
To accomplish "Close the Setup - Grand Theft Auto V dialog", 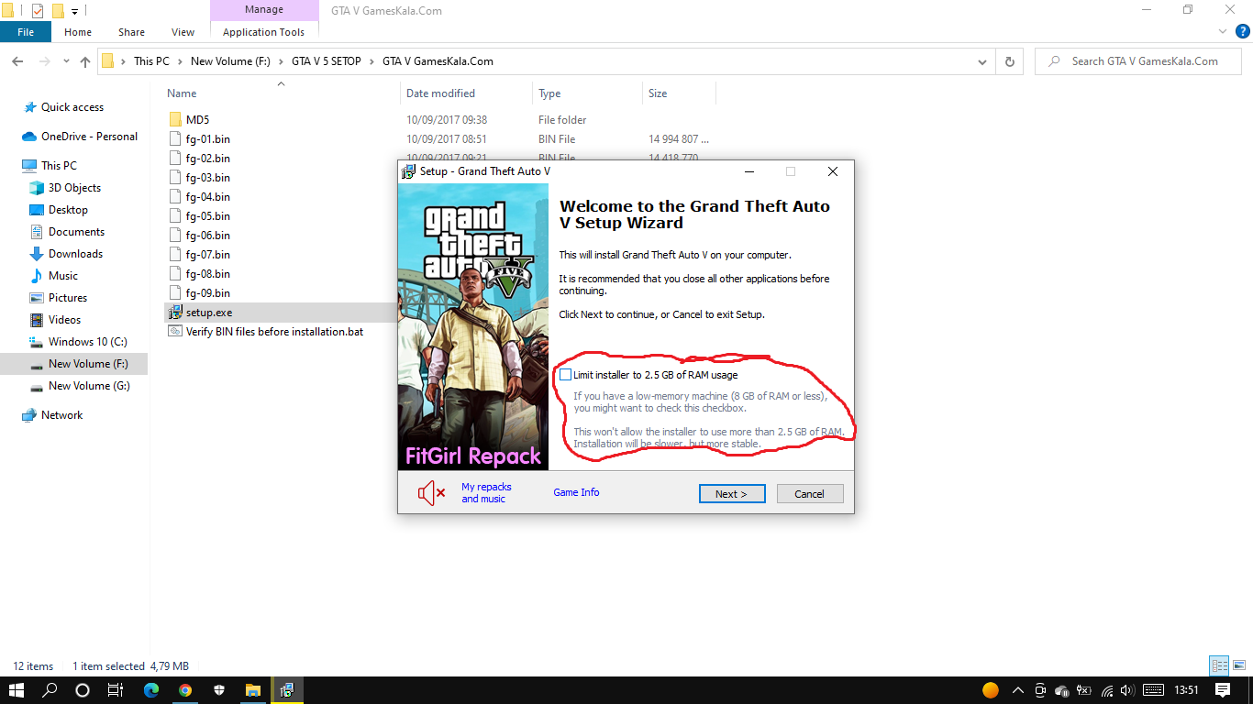I will [832, 171].
